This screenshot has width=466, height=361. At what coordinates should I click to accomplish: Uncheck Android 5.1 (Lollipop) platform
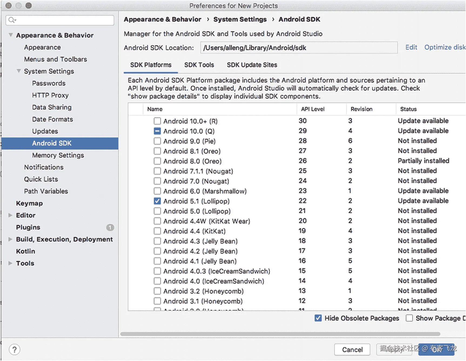(157, 201)
